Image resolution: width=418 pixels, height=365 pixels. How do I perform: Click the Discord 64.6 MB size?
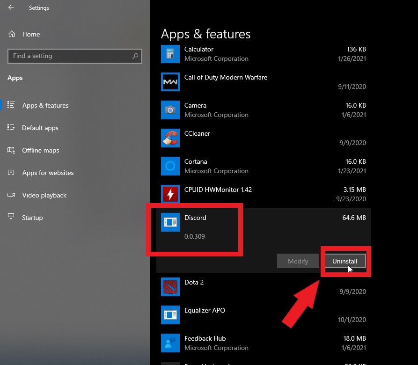tap(354, 218)
